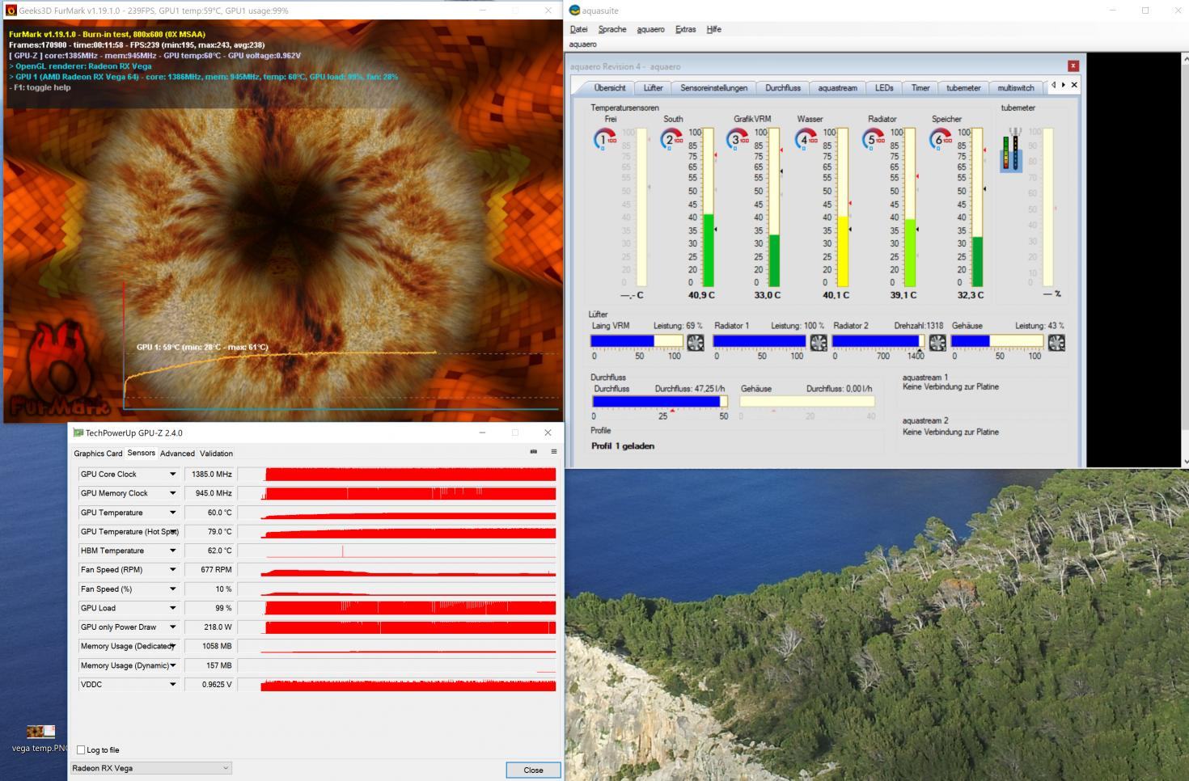Switch to the tubemeter tab

[963, 87]
